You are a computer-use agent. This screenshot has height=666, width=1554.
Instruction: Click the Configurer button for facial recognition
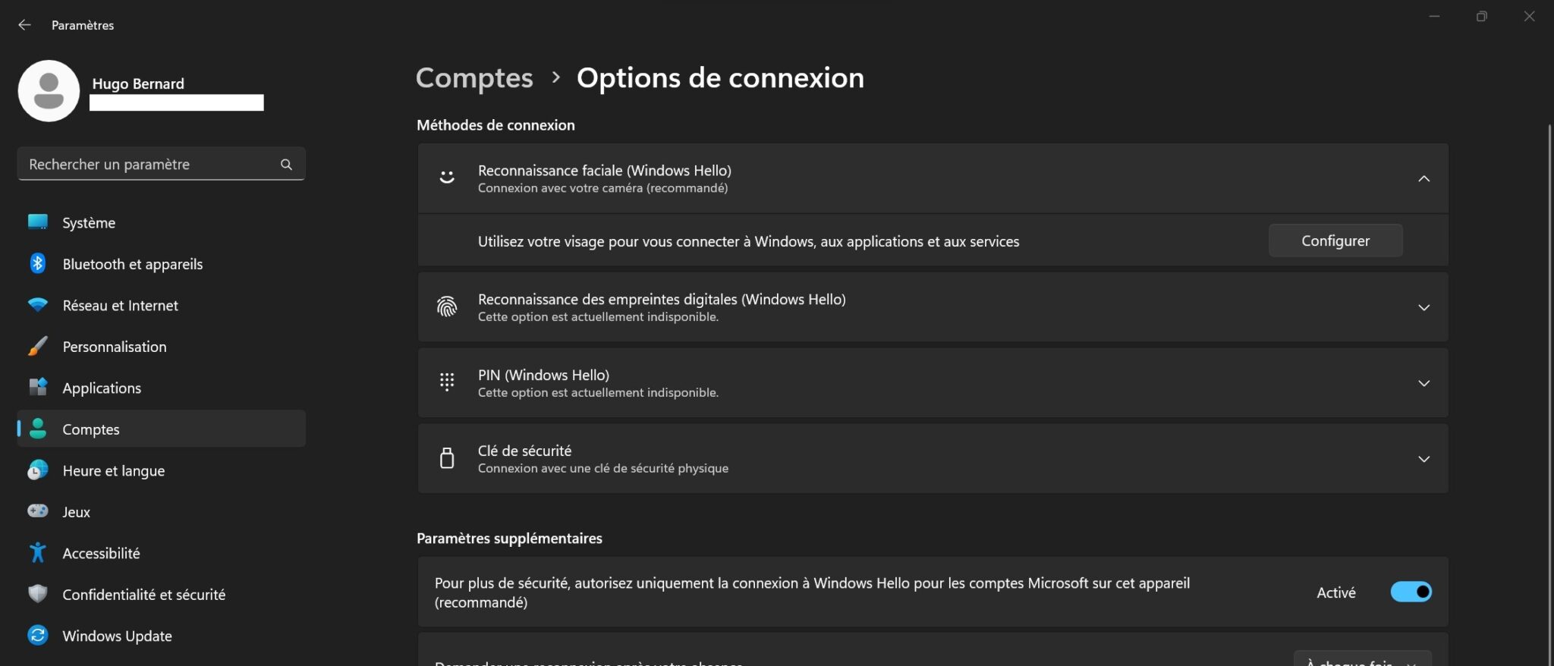point(1335,240)
